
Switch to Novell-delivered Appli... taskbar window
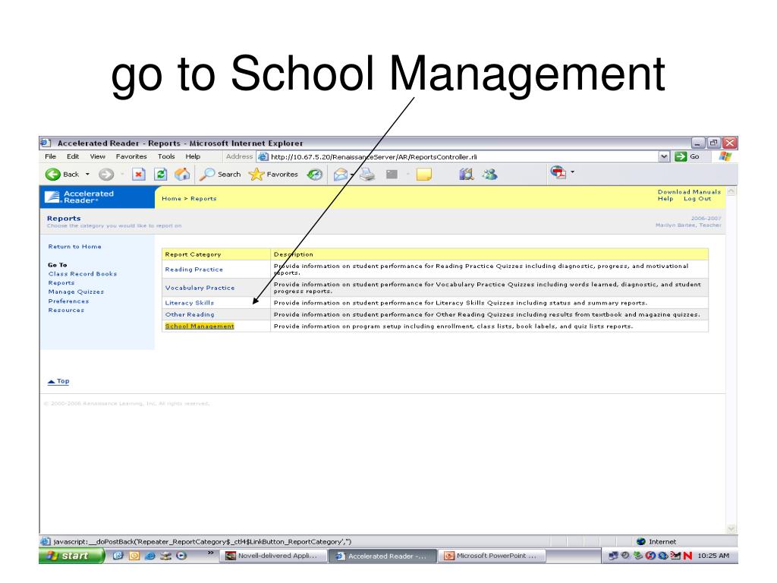pos(273,556)
